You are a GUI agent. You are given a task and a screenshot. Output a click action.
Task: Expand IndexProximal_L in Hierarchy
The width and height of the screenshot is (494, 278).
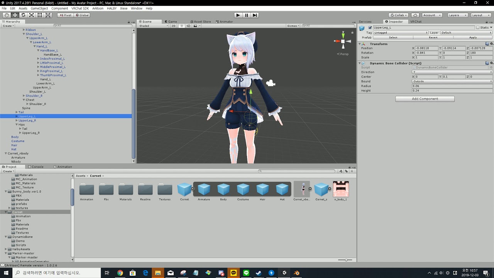pos(38,59)
